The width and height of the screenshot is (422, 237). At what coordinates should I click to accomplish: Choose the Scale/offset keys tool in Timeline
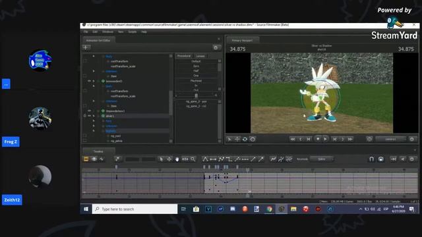tap(185, 159)
